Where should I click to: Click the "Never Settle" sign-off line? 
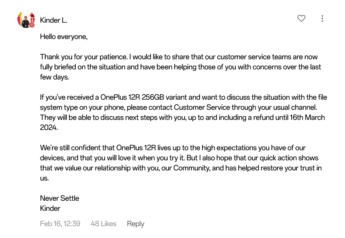coord(59,198)
